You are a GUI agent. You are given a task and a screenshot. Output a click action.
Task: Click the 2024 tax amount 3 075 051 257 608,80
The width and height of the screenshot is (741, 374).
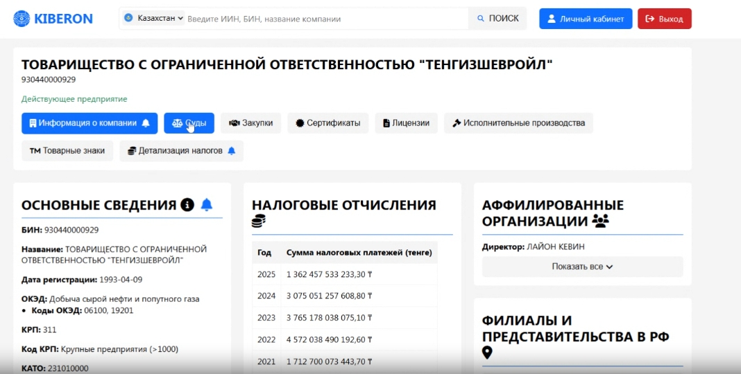330,296
